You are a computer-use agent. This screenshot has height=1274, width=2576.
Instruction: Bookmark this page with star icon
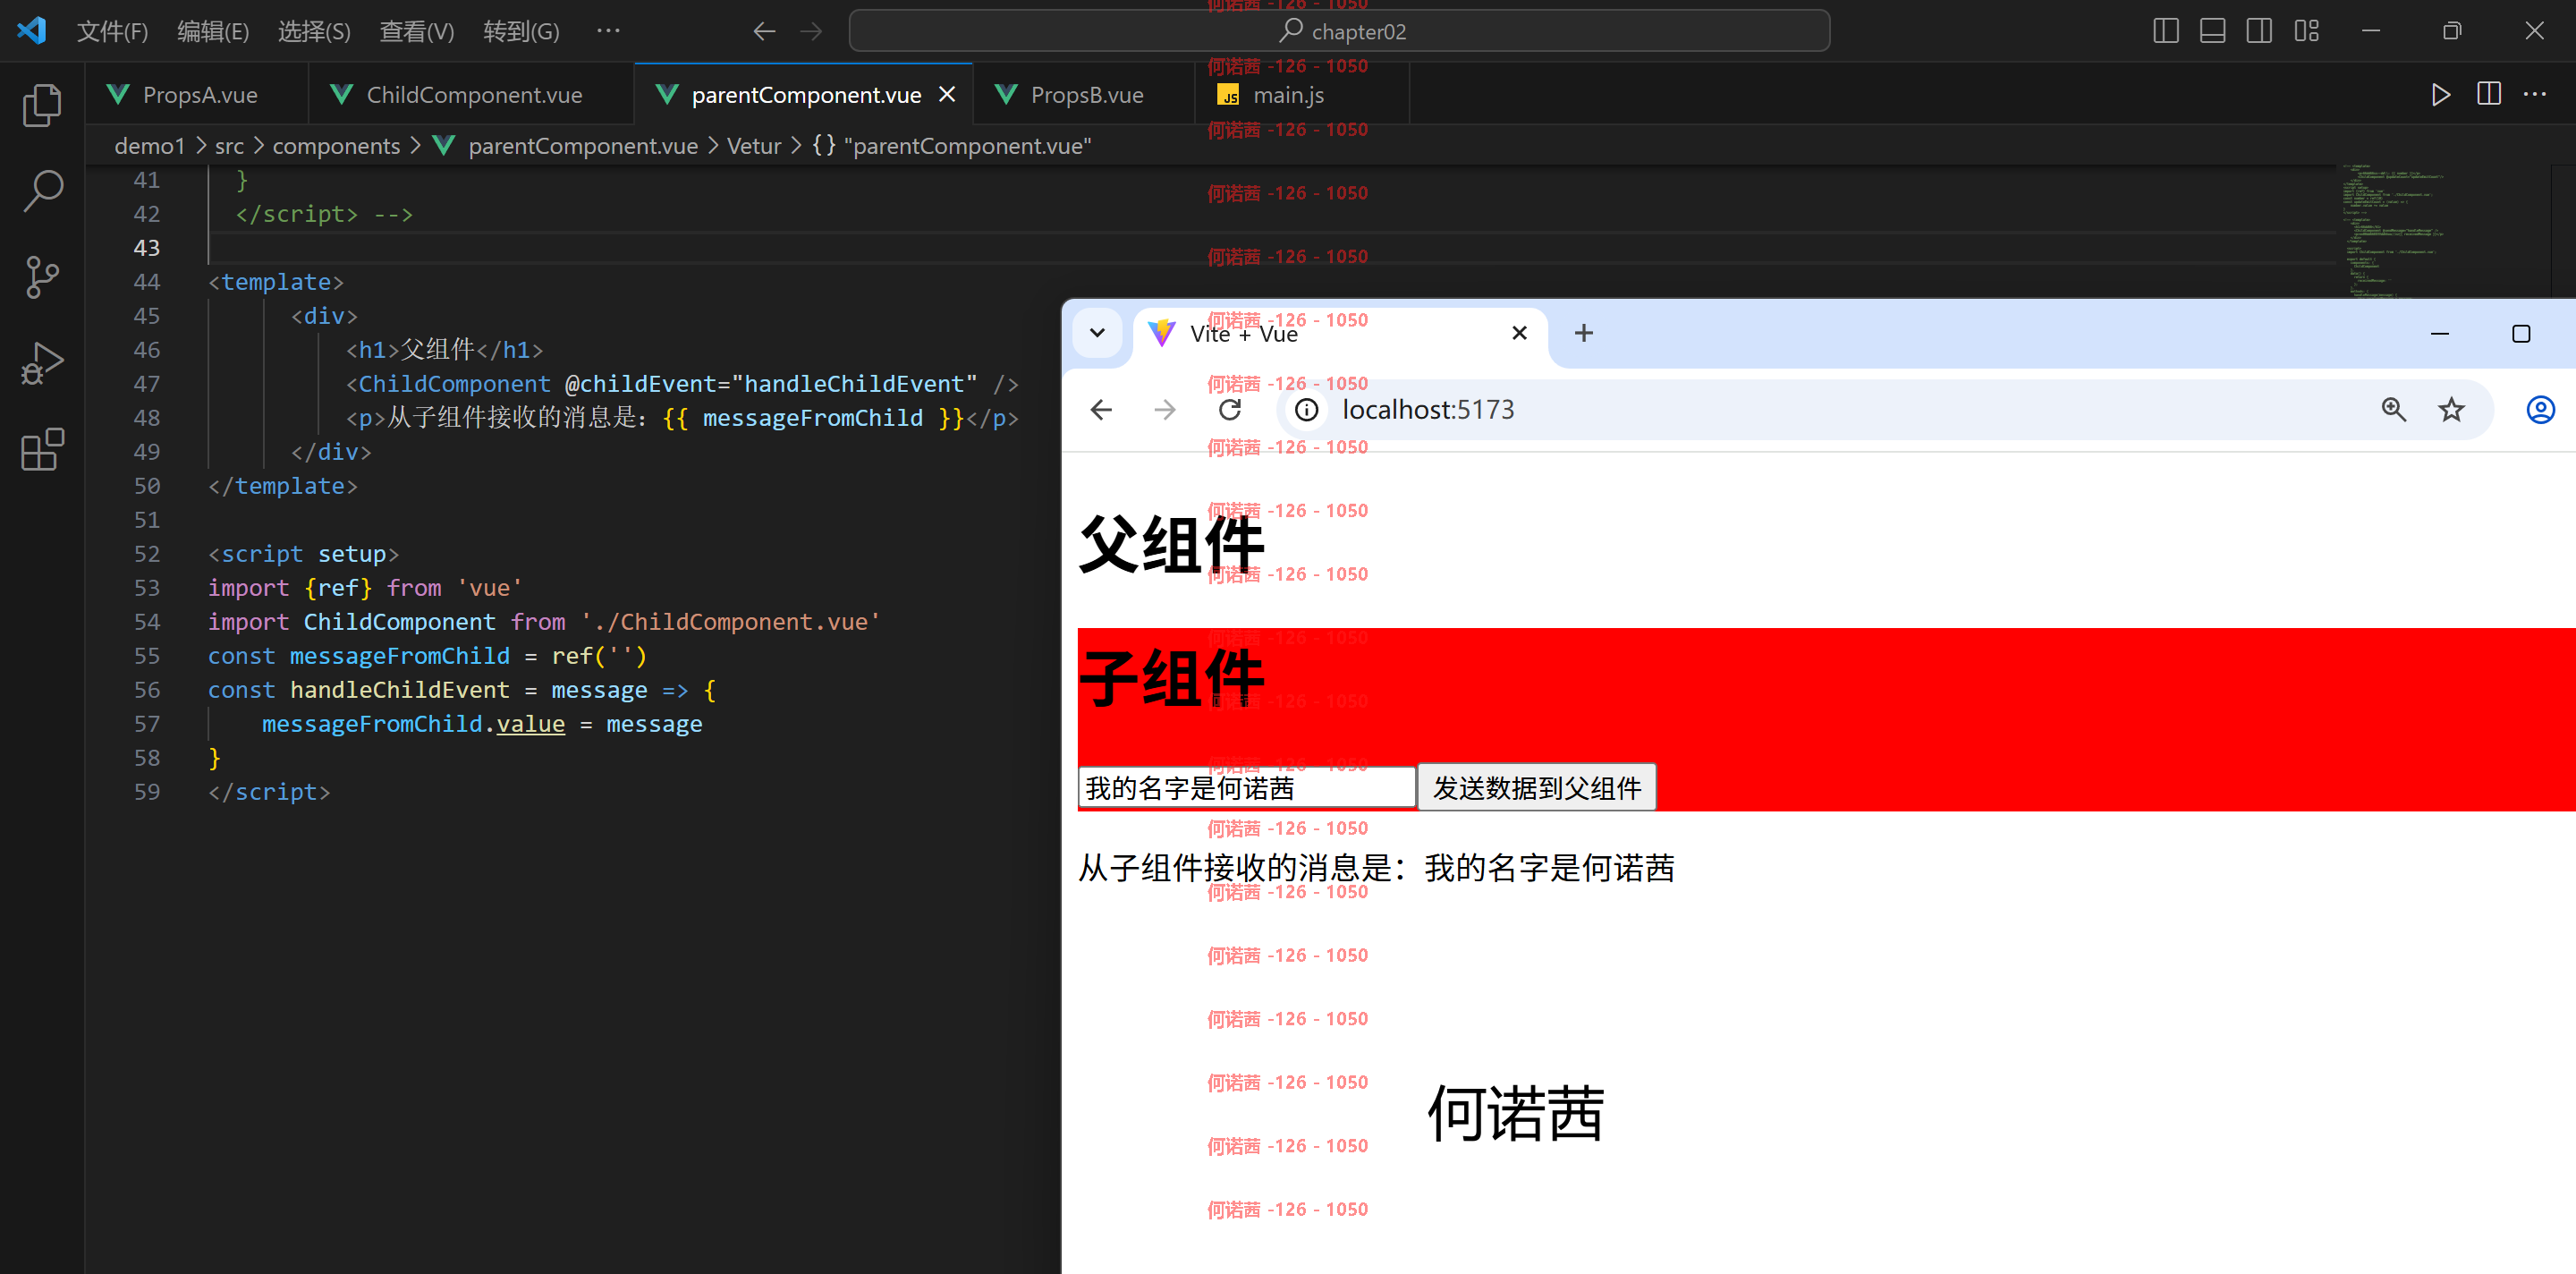(2451, 410)
